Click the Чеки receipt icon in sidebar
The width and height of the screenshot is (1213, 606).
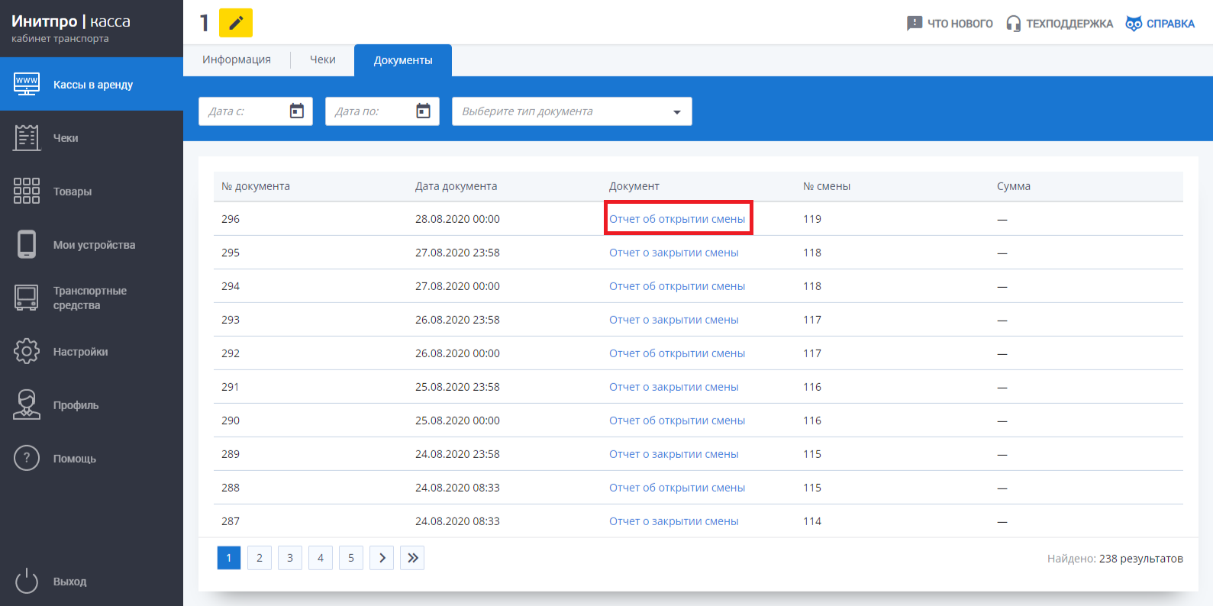click(x=27, y=137)
